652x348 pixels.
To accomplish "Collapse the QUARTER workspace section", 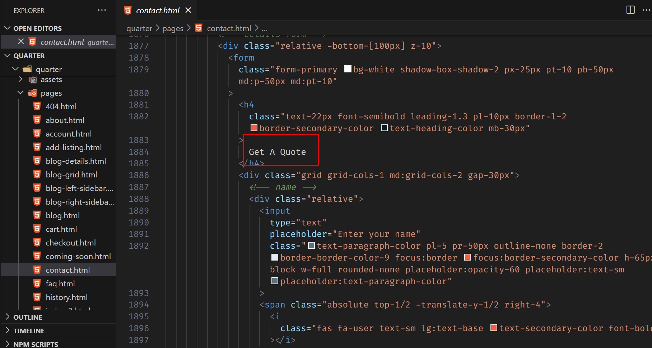I will [7, 56].
